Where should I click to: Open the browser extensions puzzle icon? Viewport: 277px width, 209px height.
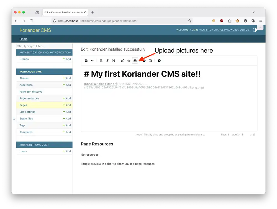[x=229, y=21]
